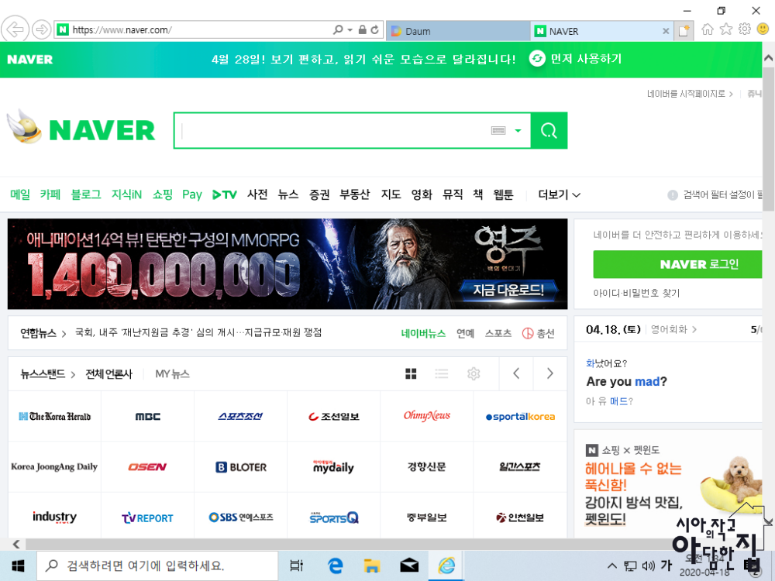Viewport: 775px width, 581px height.
Task: Expand the 영어회화 section chevron
Action: click(x=694, y=329)
